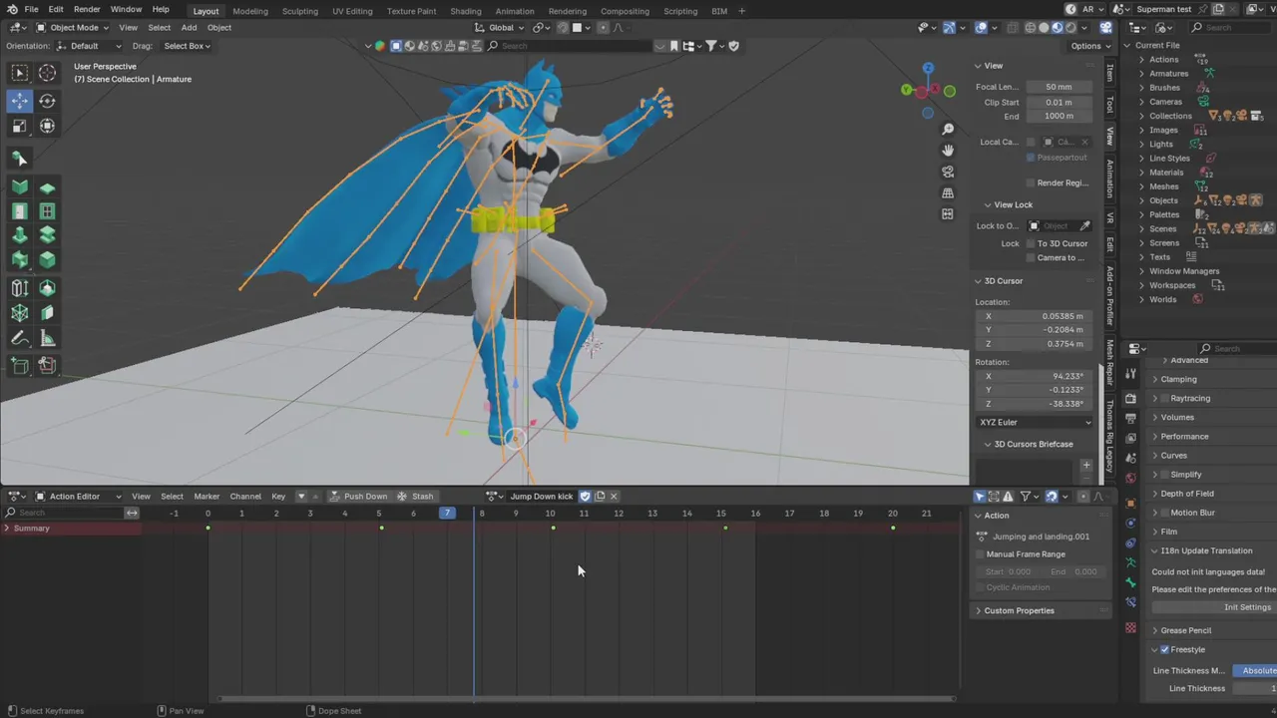Open the Animation sidebar vertical tab
This screenshot has width=1277, height=718.
pyautogui.click(x=1109, y=178)
